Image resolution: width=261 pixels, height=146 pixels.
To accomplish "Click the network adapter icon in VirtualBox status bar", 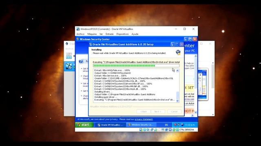I will 152,130.
